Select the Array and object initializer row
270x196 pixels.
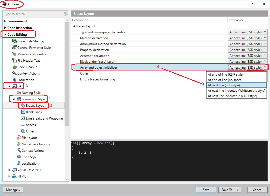click(x=149, y=67)
